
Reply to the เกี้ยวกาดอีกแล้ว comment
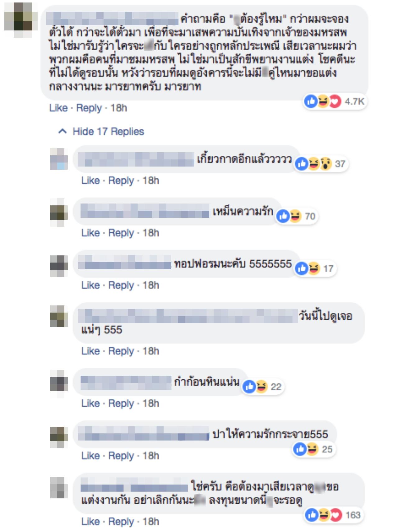121,181
